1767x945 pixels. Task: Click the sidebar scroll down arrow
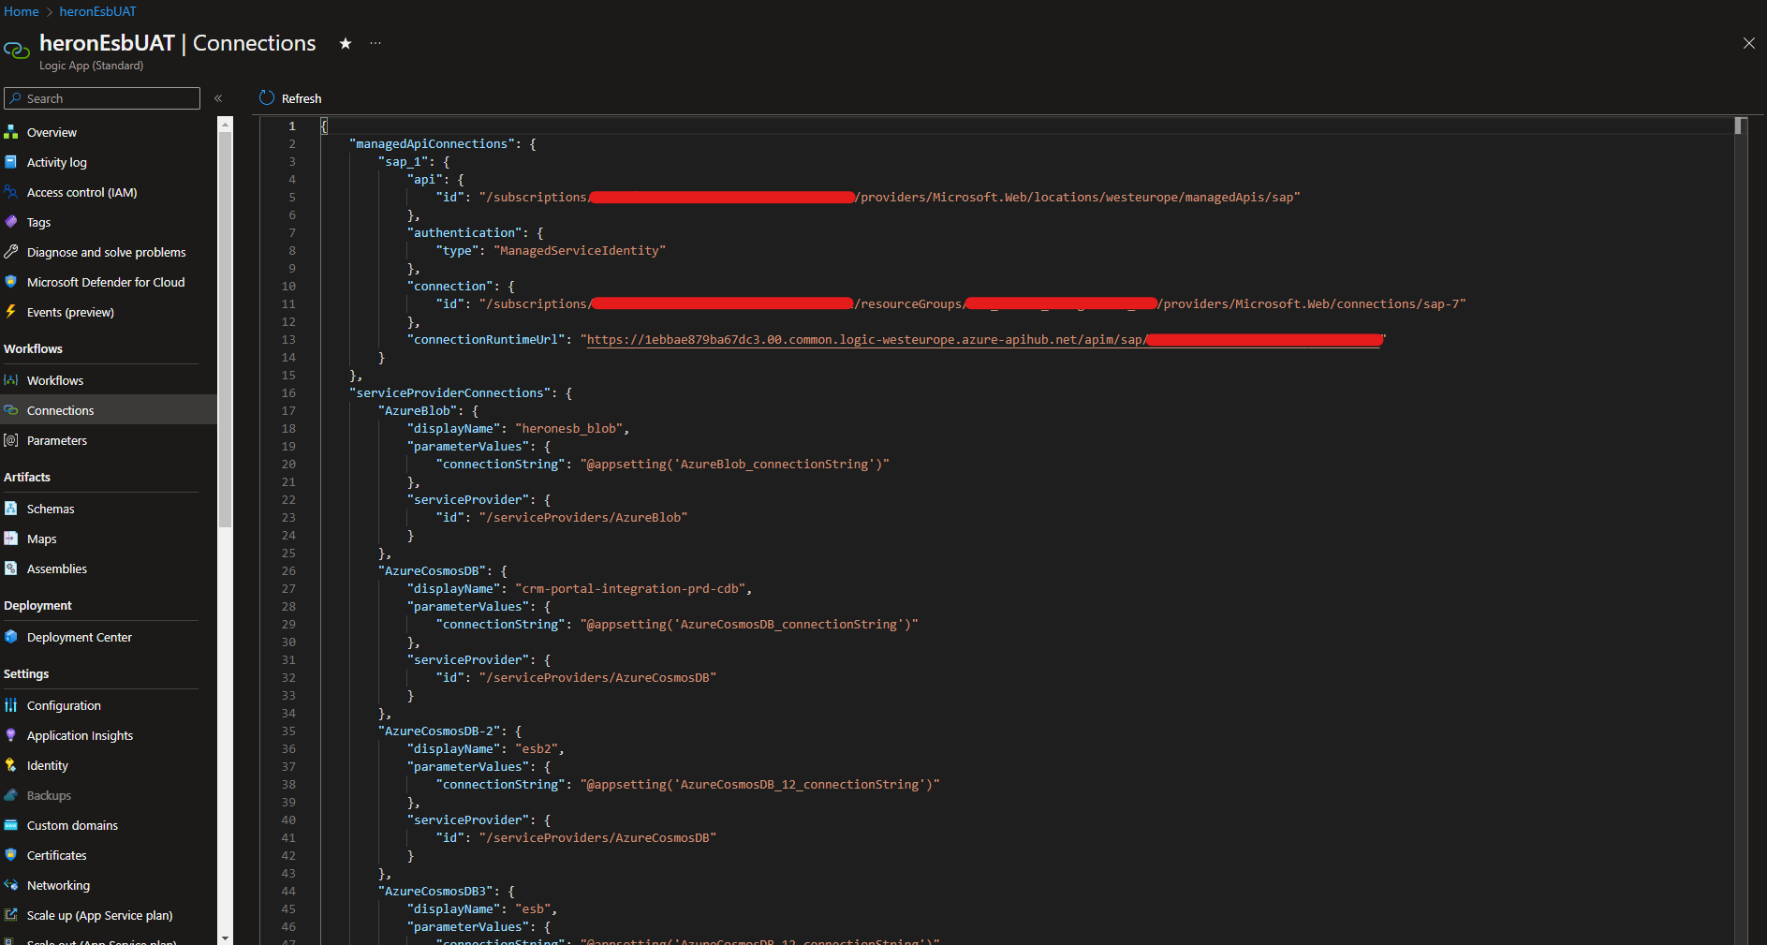225,938
